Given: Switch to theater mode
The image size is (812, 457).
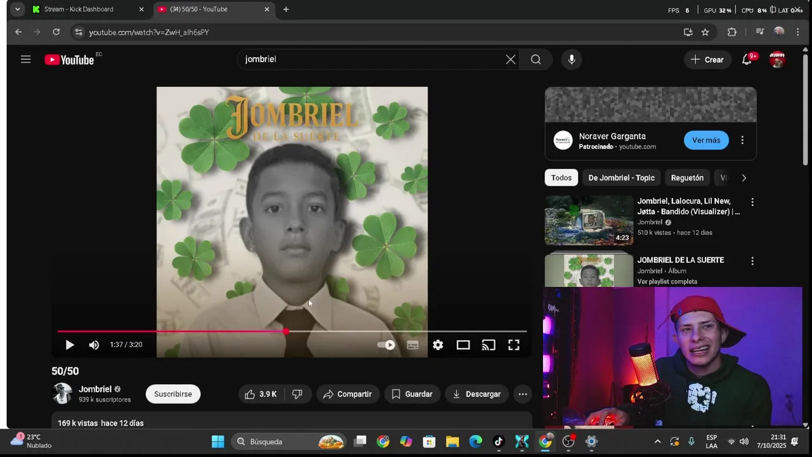Looking at the screenshot, I should [463, 345].
